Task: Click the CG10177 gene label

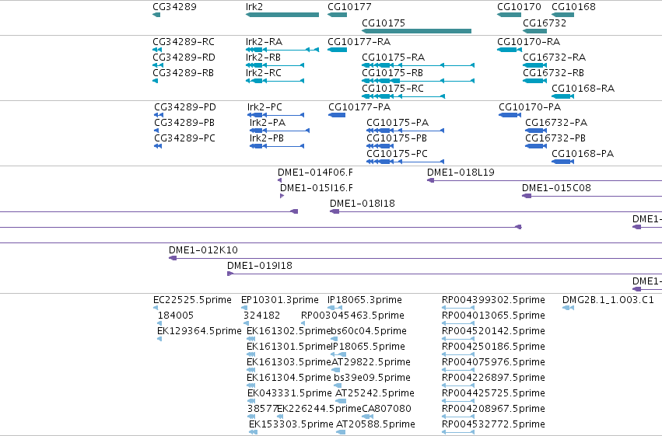Action: (x=349, y=7)
